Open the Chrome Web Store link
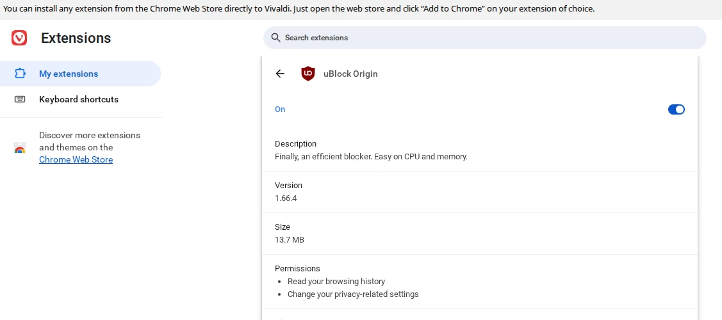Image resolution: width=722 pixels, height=320 pixels. pos(76,160)
